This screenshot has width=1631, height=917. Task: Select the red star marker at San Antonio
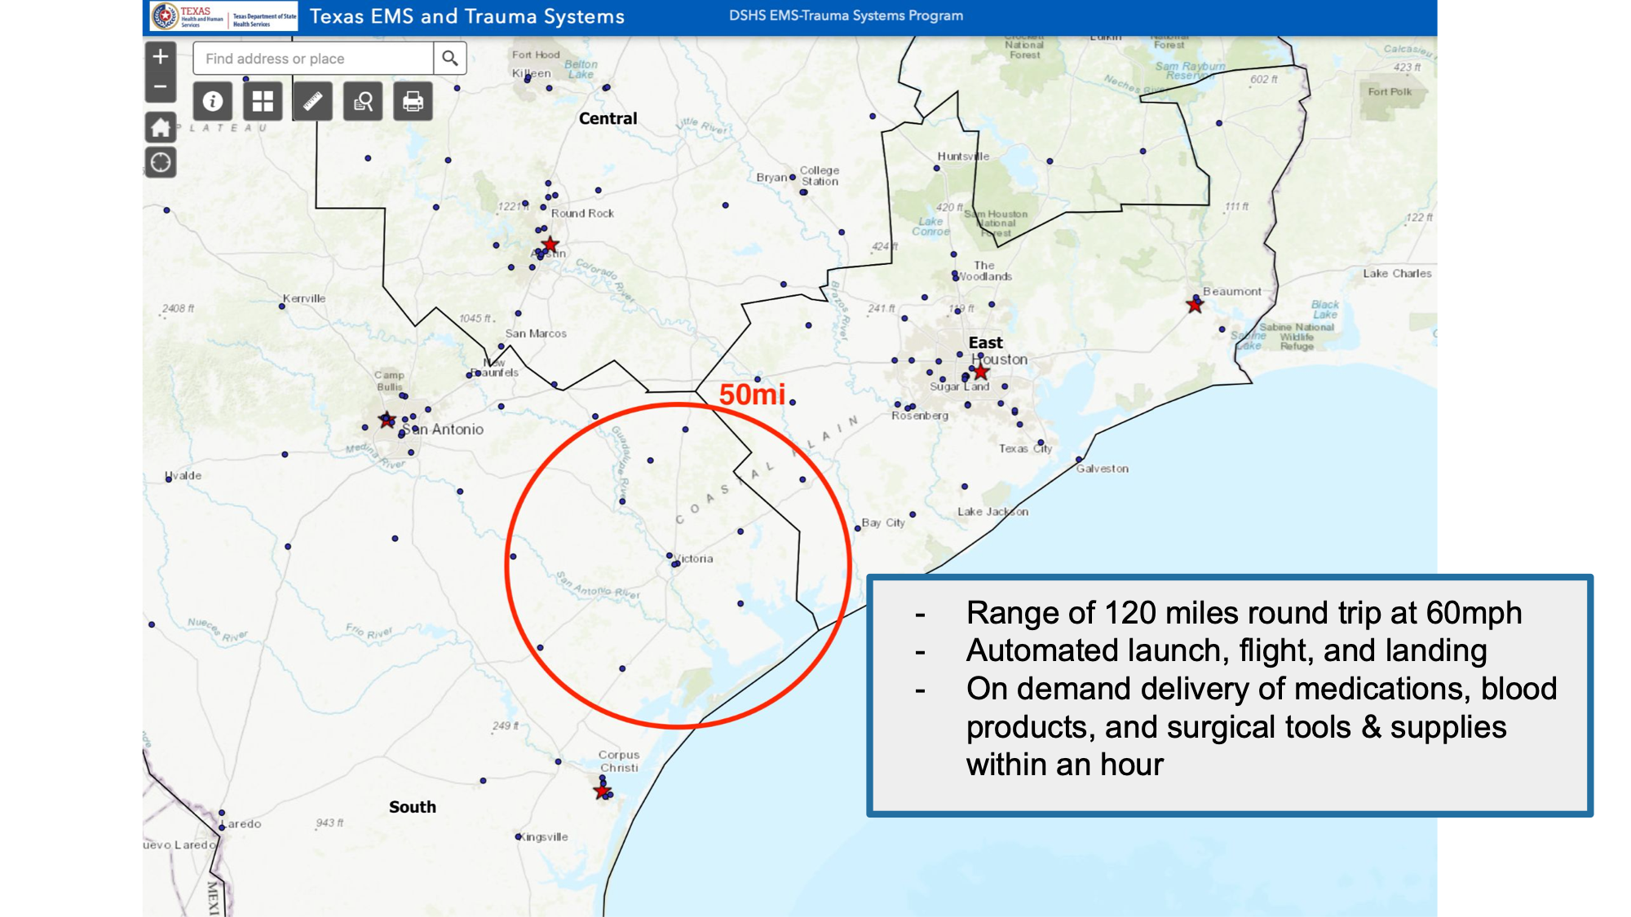[387, 421]
